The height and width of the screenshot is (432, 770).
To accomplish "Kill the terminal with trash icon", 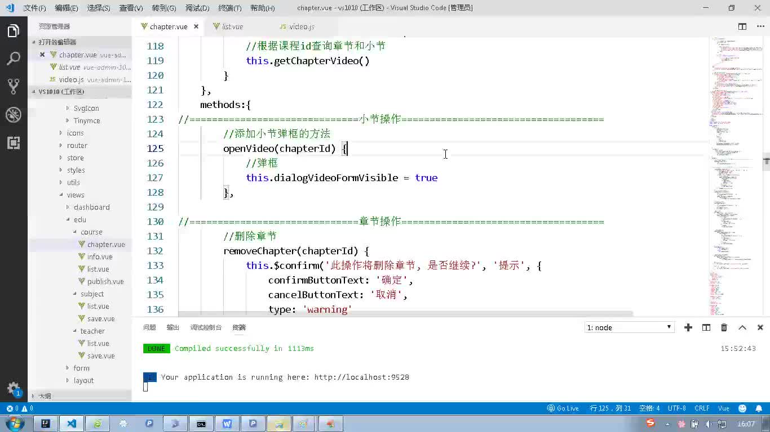I will point(724,327).
